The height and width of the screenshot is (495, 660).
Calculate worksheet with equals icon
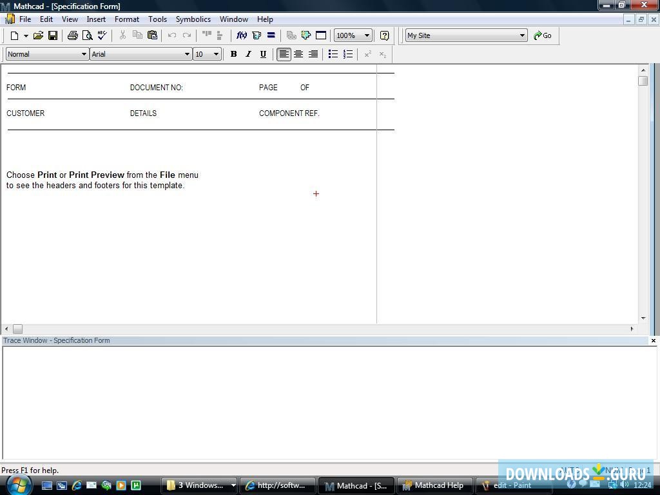tap(271, 35)
